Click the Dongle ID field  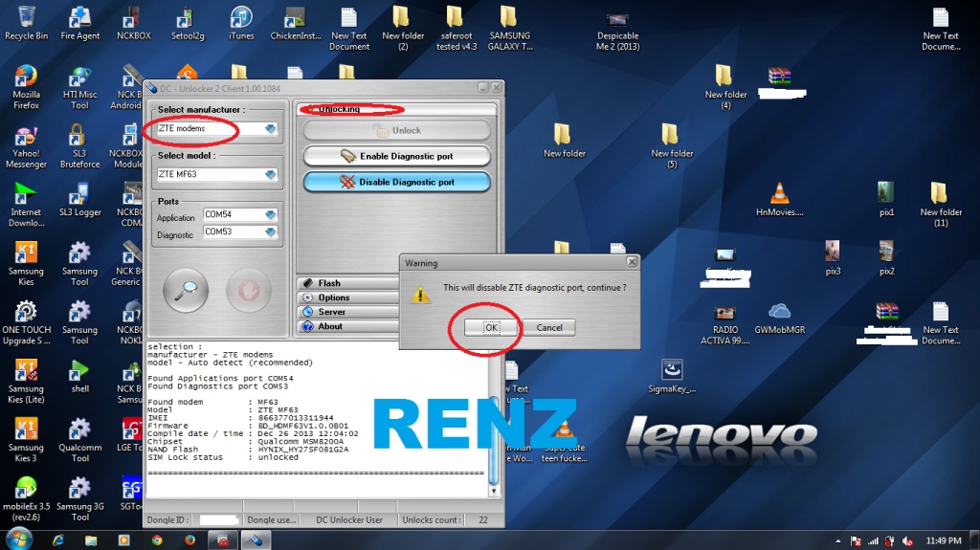click(219, 520)
